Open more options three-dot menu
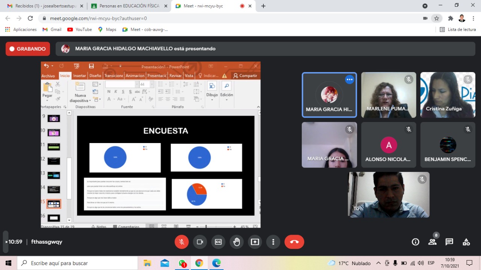Image resolution: width=481 pixels, height=270 pixels. click(x=273, y=242)
